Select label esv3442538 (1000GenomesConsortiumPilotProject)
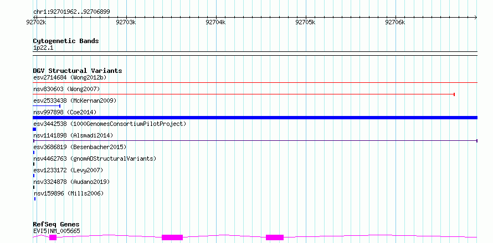This screenshot has height=243, width=493. [x=110, y=124]
